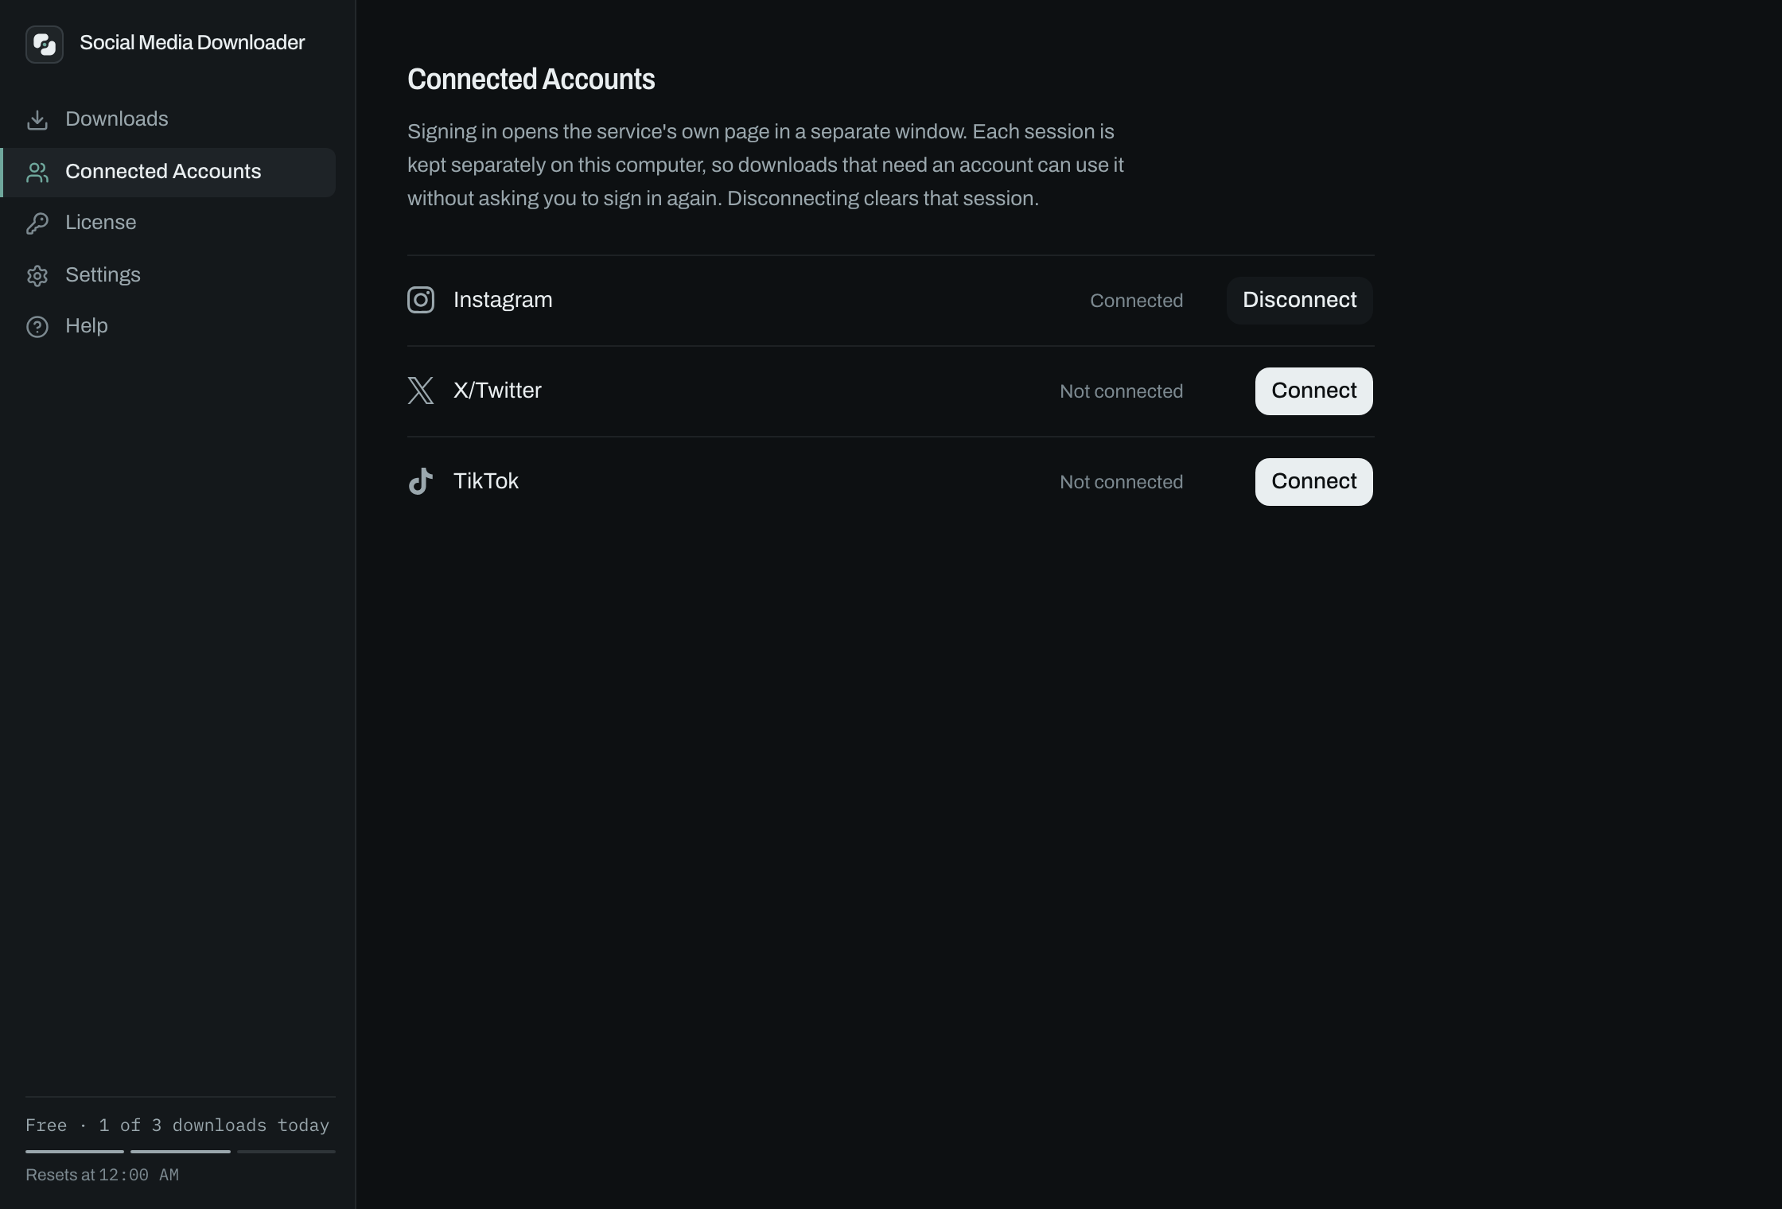The width and height of the screenshot is (1782, 1209).
Task: Select Connected Accounts in the sidebar
Action: tap(169, 172)
